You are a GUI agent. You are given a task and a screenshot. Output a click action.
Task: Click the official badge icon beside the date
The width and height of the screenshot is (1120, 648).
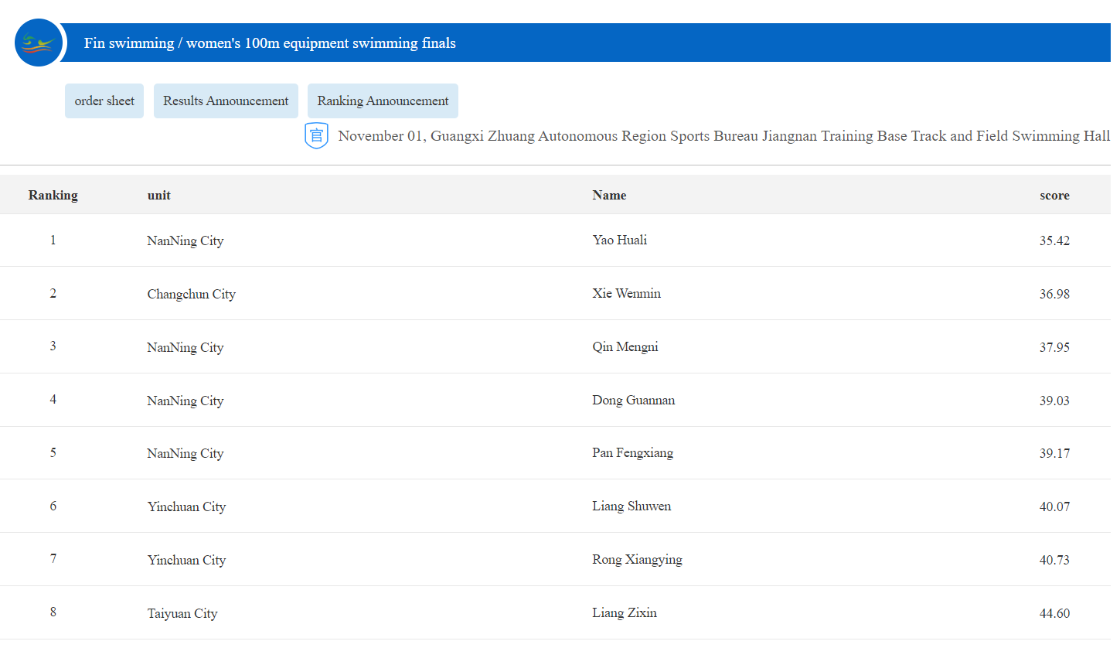[x=316, y=136]
